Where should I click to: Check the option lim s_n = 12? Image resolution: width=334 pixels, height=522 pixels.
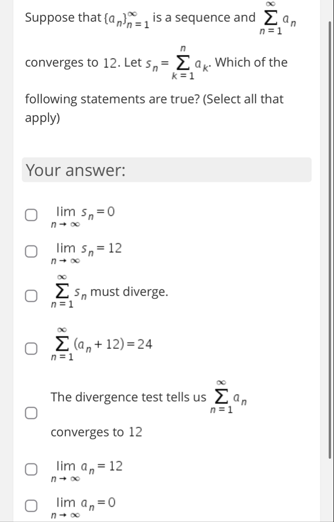click(31, 252)
